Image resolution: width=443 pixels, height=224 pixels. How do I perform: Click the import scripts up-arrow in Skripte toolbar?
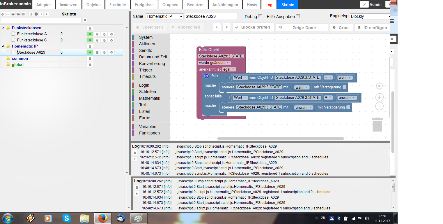[47, 14]
